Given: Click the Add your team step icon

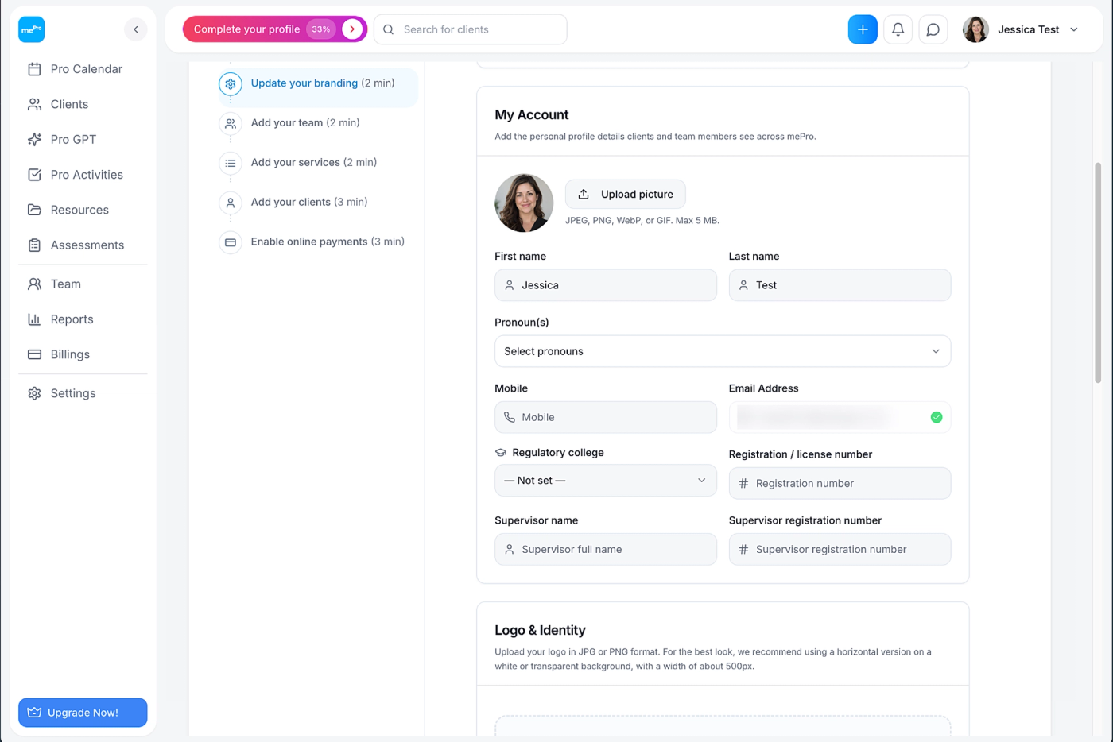Looking at the screenshot, I should coord(231,123).
